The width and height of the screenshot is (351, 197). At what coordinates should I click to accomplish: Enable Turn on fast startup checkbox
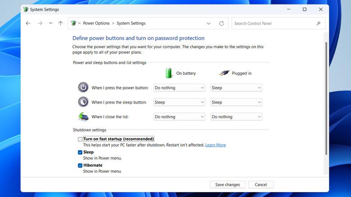click(80, 139)
